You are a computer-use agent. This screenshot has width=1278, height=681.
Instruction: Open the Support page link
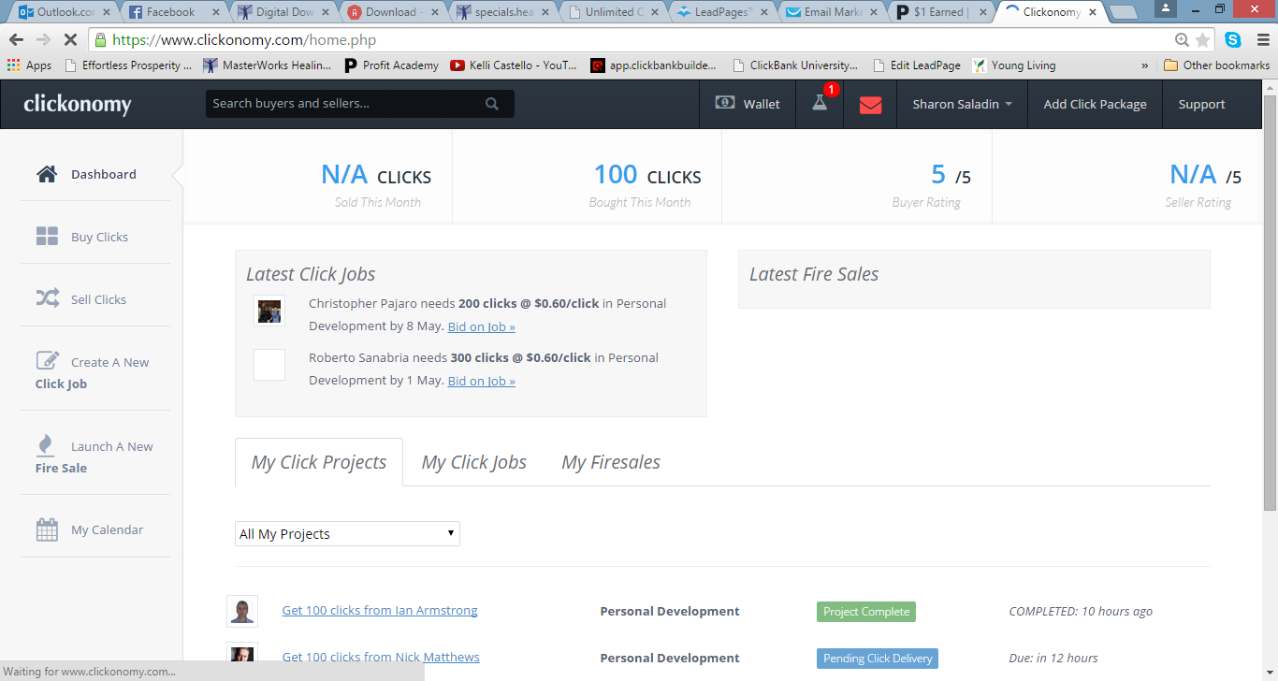point(1201,104)
